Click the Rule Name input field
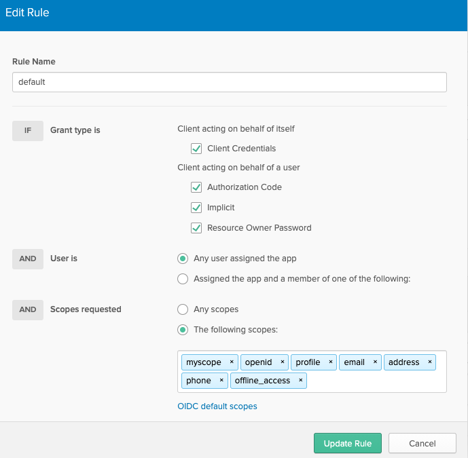This screenshot has width=468, height=458. tap(229, 82)
